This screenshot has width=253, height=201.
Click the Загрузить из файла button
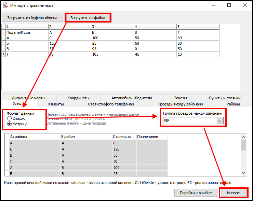tap(88, 17)
